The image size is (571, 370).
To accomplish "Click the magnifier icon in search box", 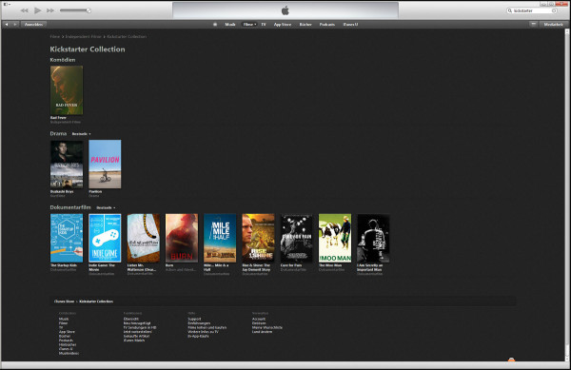I will 510,10.
